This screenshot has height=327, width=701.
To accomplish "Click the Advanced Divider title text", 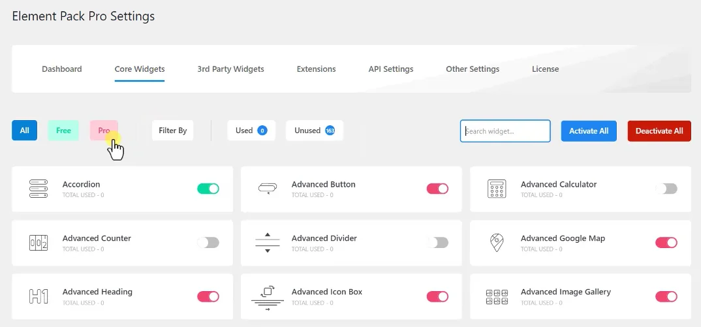I will pos(324,238).
